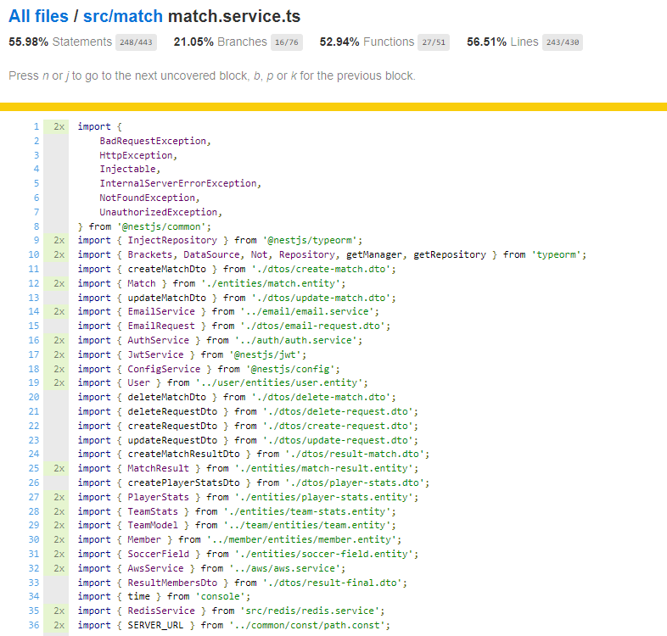Viewport: 667px width, 636px height.
Task: Click Injectable on line 4
Action: click(127, 170)
